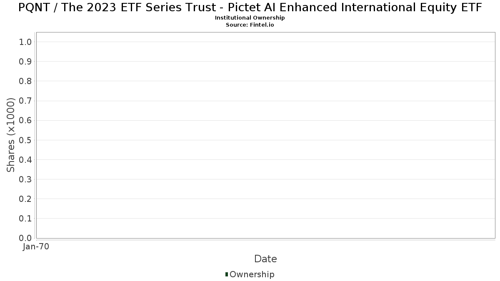Viewport: 500px width, 281px height.
Task: Select the PQNT ETF chart title
Action: click(x=250, y=7)
